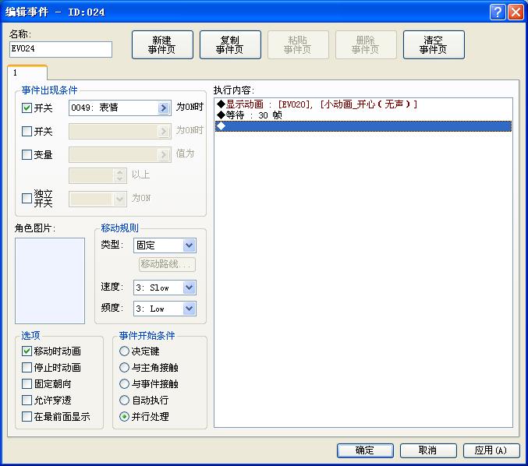528x466 pixels.
Task: Click the 角色图片 graphic preview box
Action: 50,281
